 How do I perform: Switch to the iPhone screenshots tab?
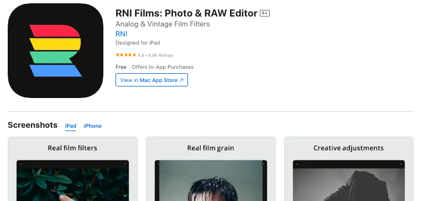pos(92,126)
